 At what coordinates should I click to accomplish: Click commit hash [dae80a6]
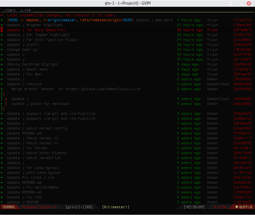(x=242, y=99)
